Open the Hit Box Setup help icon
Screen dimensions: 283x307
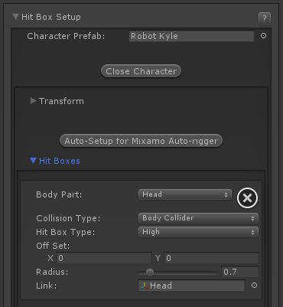point(265,18)
